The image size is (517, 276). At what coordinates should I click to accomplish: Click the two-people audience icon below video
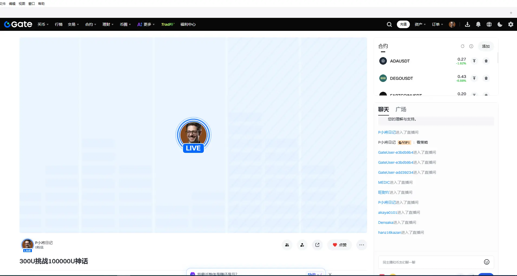click(287, 245)
